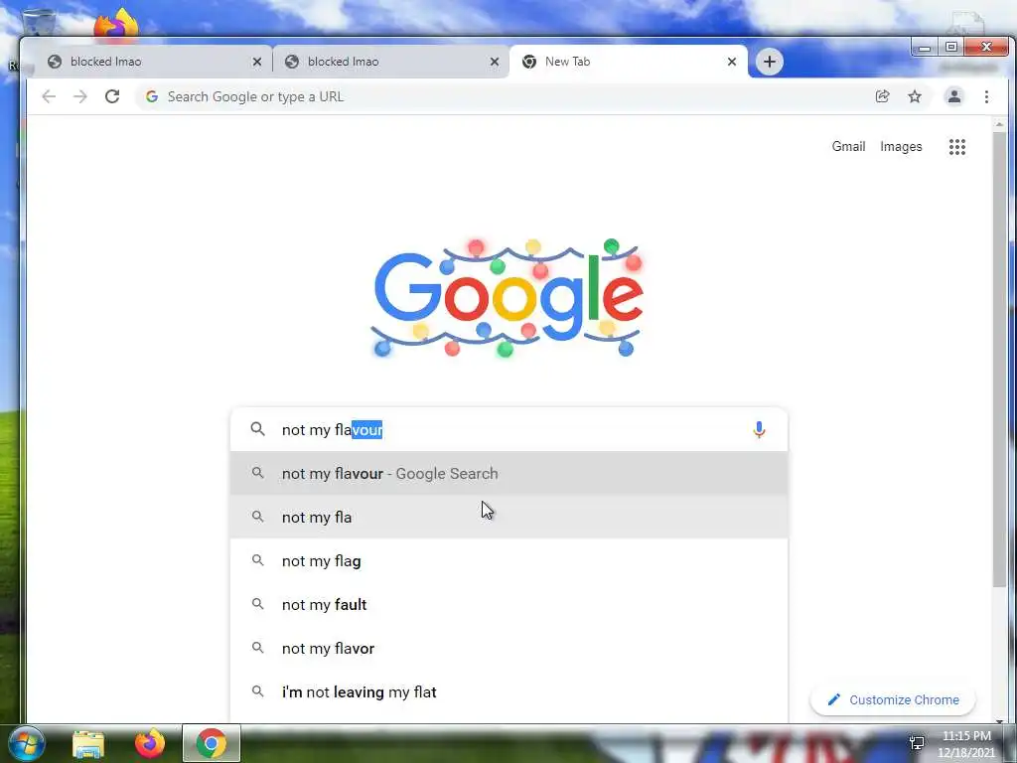1017x763 pixels.
Task: Maximize the Chrome window
Action: pos(951,47)
